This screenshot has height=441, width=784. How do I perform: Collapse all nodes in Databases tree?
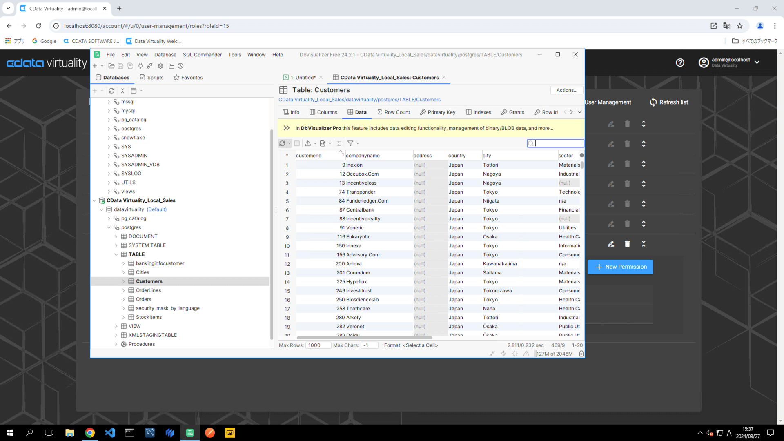pyautogui.click(x=122, y=91)
